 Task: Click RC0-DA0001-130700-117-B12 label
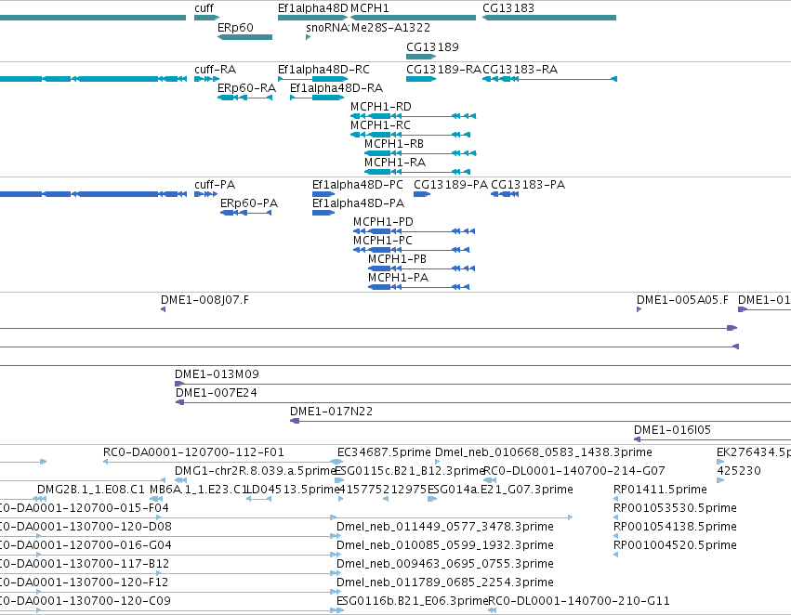coord(85,564)
